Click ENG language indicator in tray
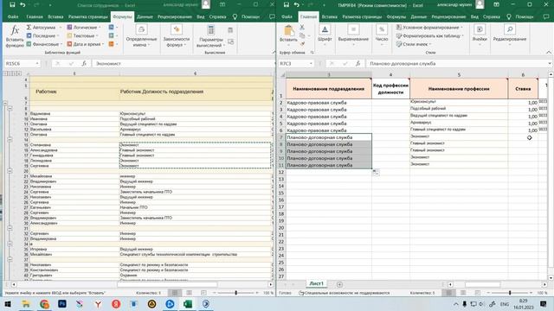 [505, 304]
